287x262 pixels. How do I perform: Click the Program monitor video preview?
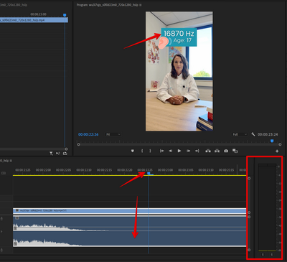point(179,71)
